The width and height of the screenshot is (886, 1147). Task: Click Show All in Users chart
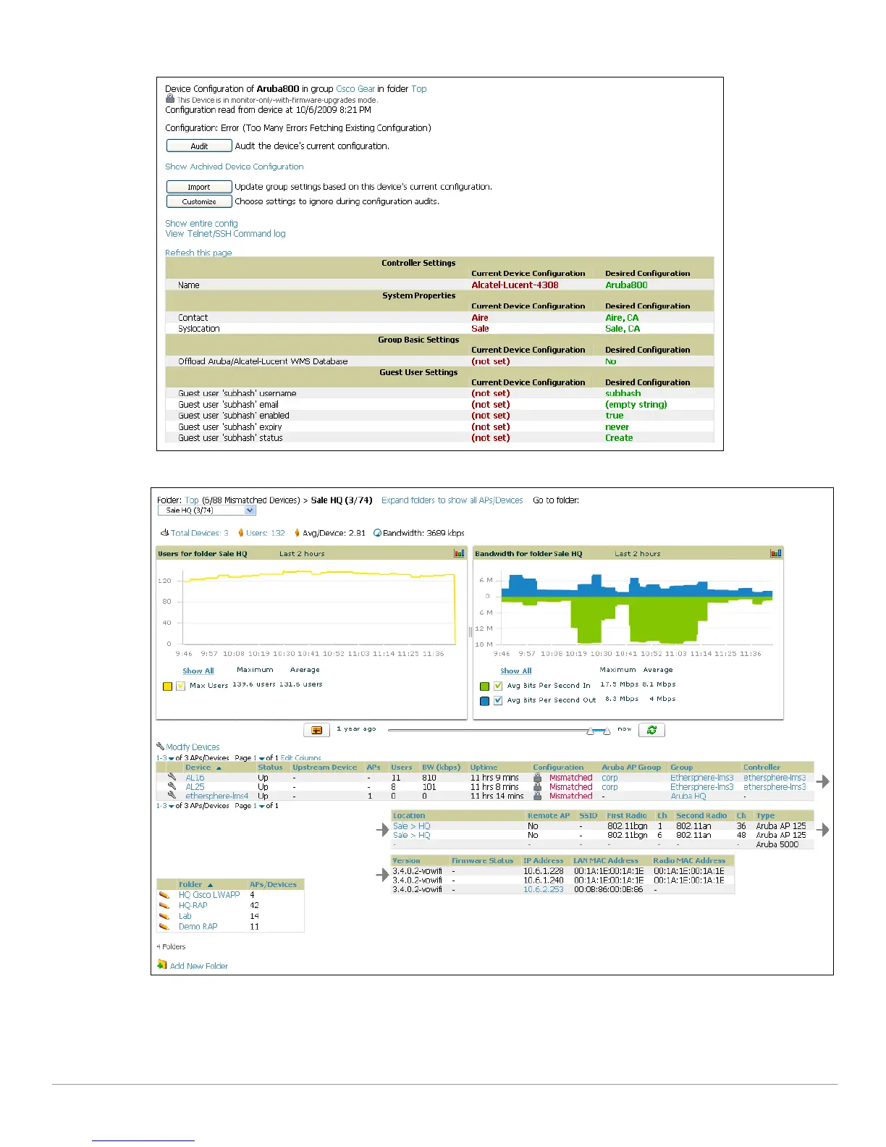(x=198, y=671)
